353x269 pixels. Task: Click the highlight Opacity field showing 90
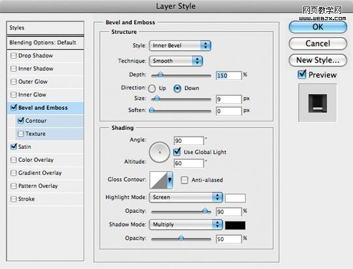[229, 212]
